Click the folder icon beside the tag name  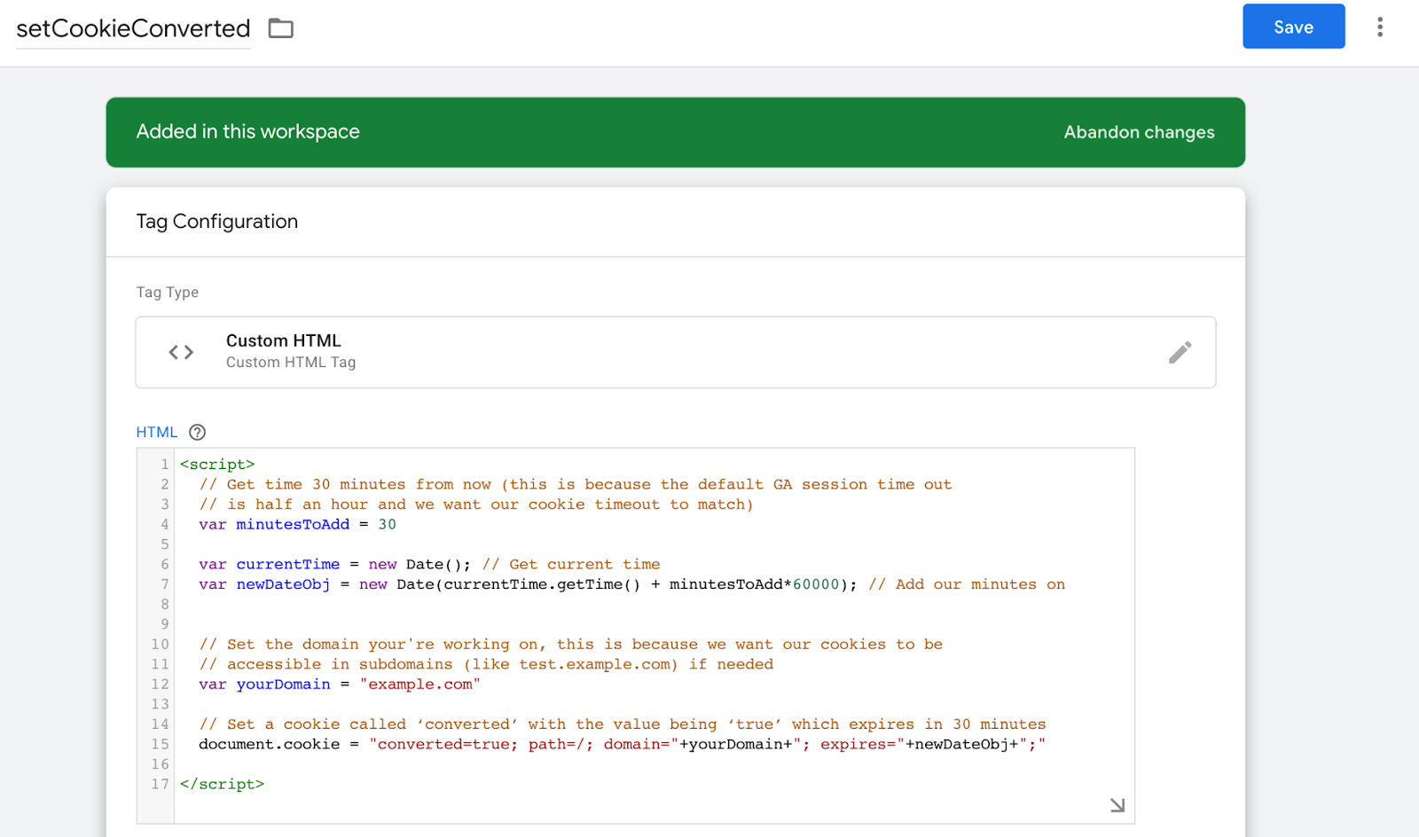tap(281, 28)
